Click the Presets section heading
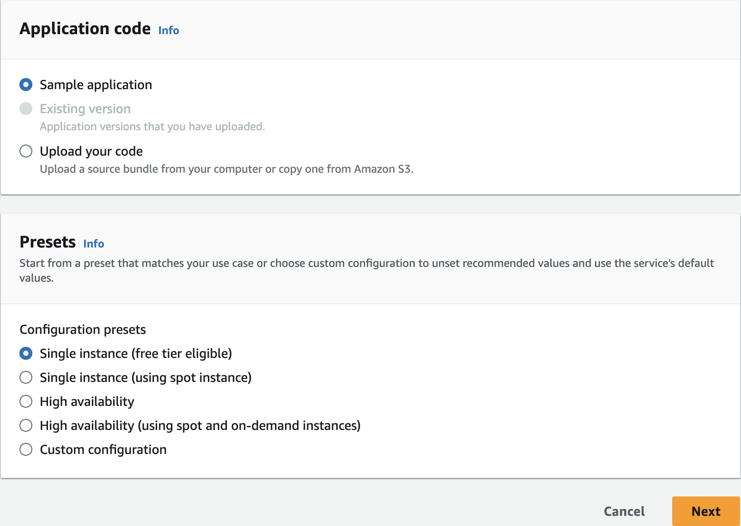 [x=48, y=242]
